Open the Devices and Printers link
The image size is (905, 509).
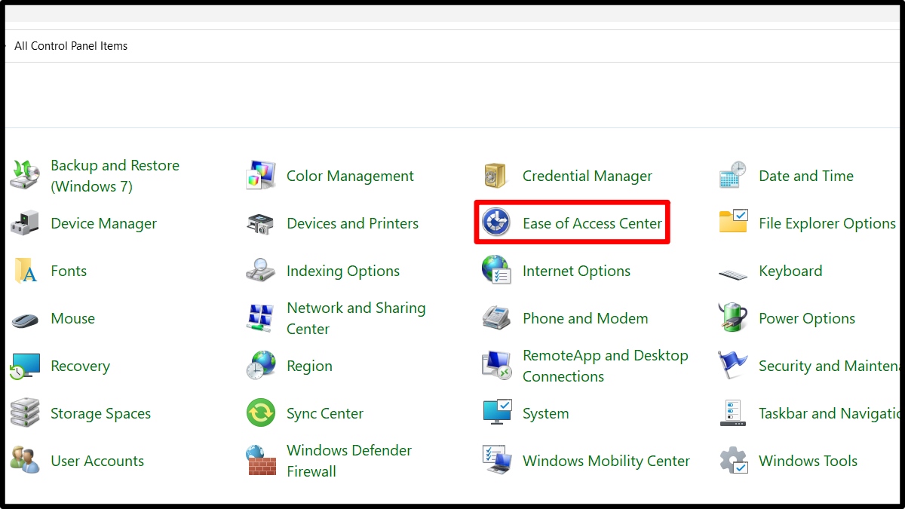point(352,223)
